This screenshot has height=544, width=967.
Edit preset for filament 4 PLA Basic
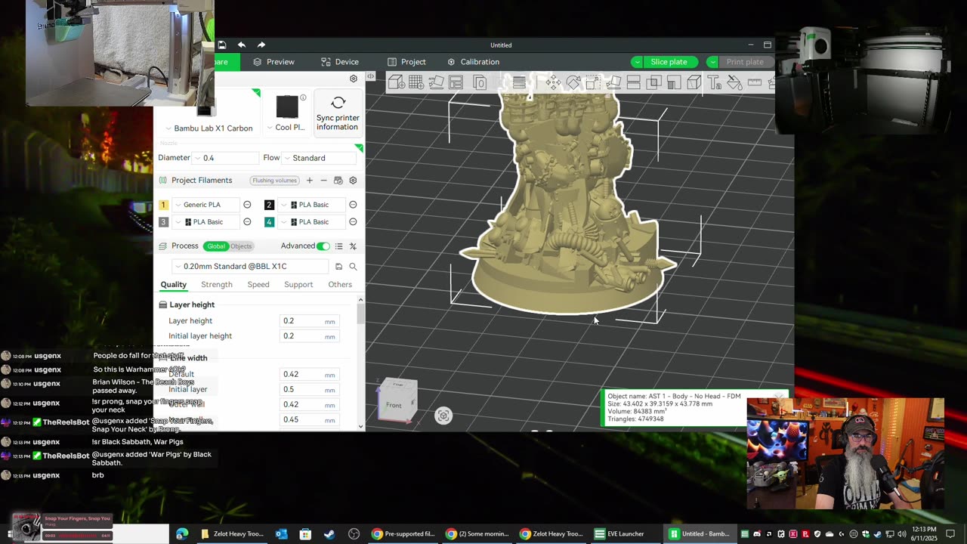coord(353,222)
